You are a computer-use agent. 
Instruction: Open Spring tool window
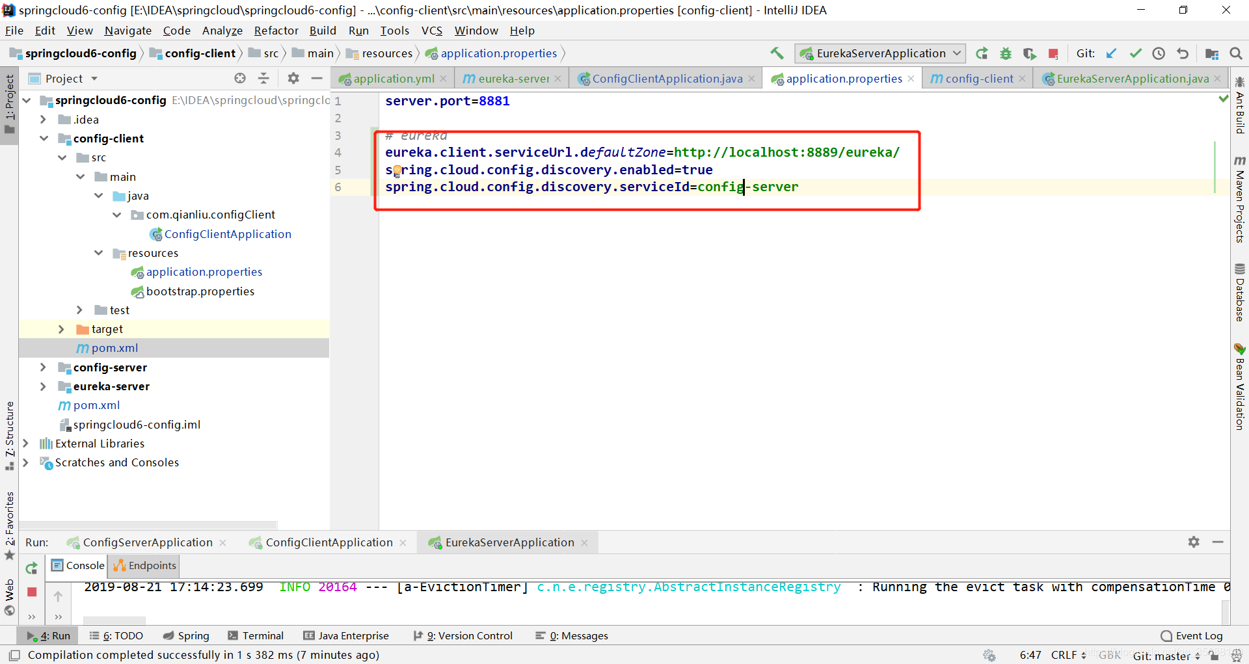186,635
